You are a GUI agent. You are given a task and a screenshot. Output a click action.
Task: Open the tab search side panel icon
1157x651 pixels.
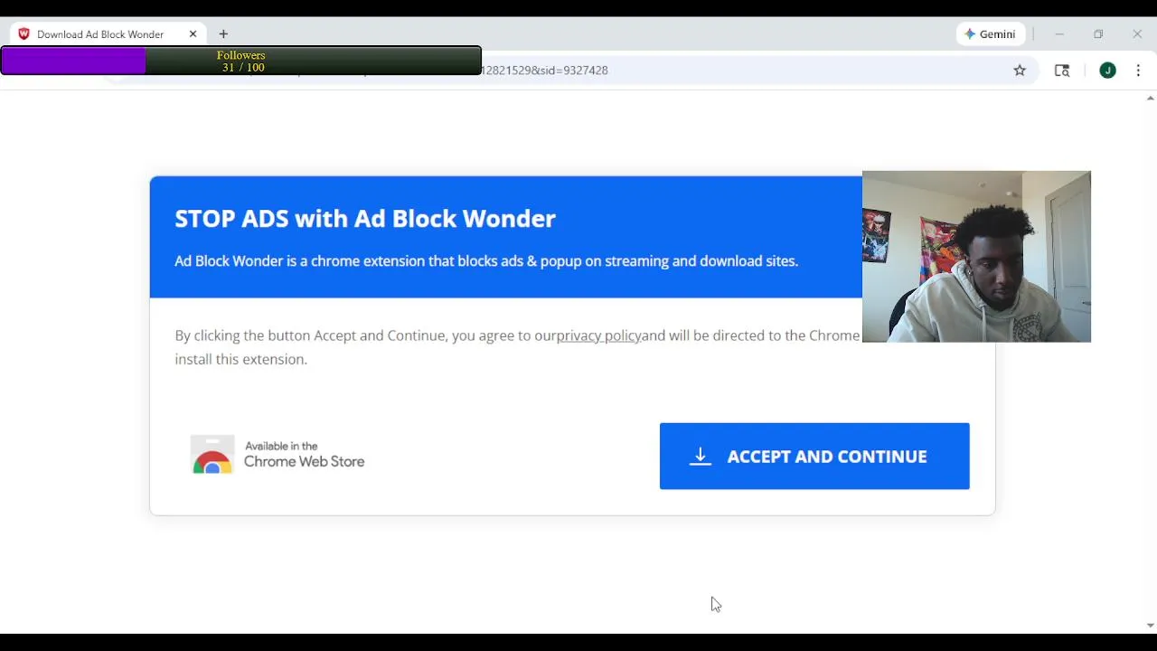coord(1062,71)
